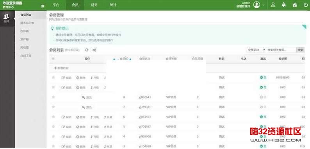This screenshot has height=149, width=310.
Task: Expand the admin account dropdown arrow
Action: (264, 5)
